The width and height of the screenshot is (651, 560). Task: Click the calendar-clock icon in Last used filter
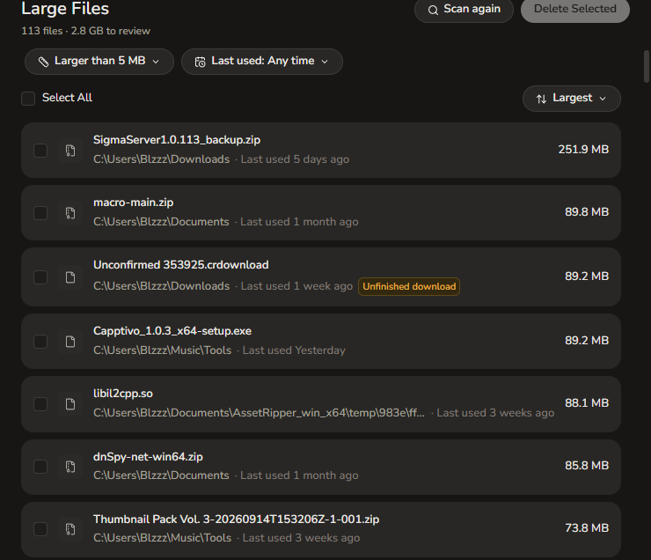coord(200,62)
